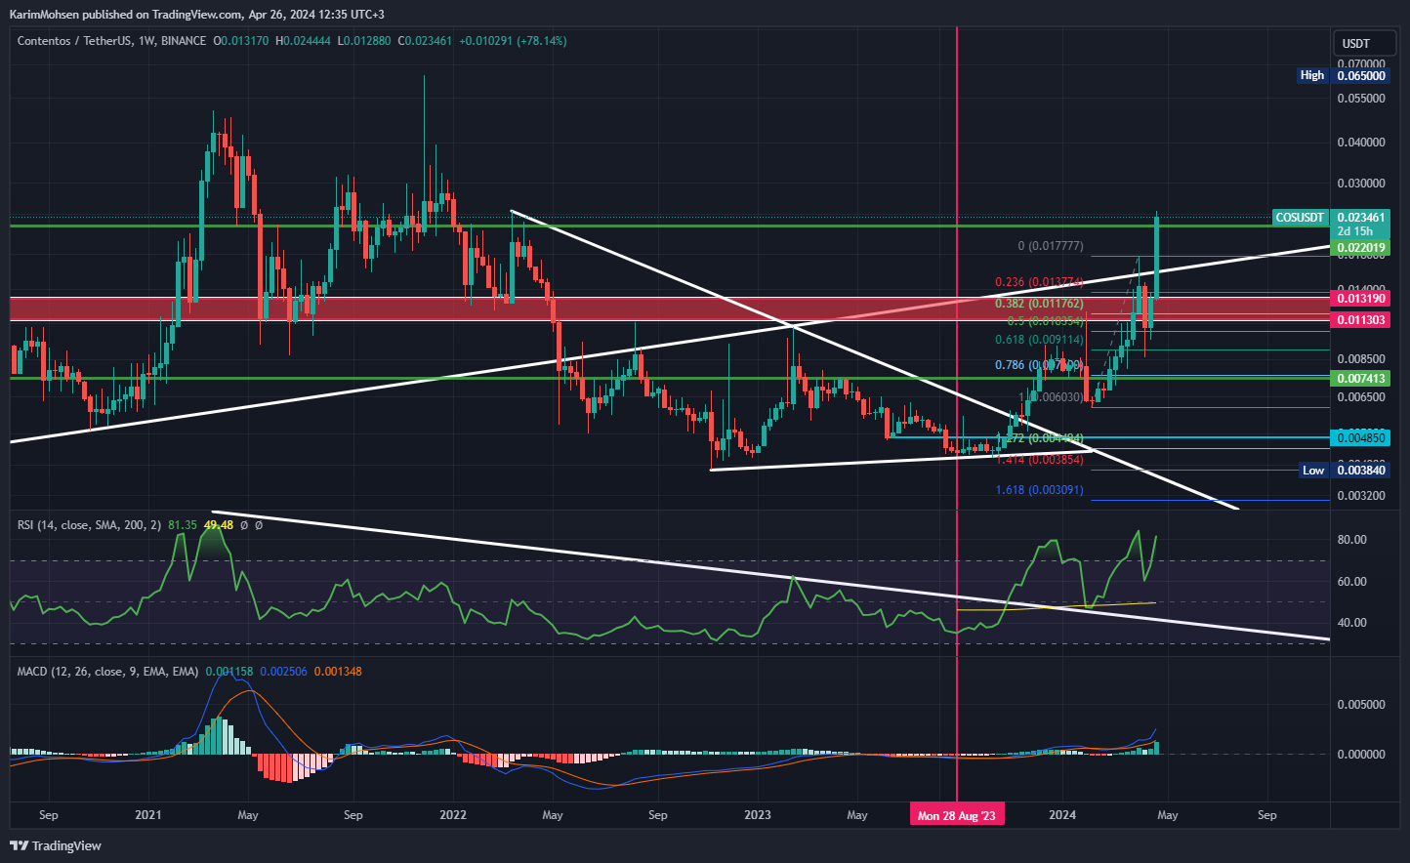Click the 2021 label on time axis
Screen dimensions: 1410x863
(147, 815)
